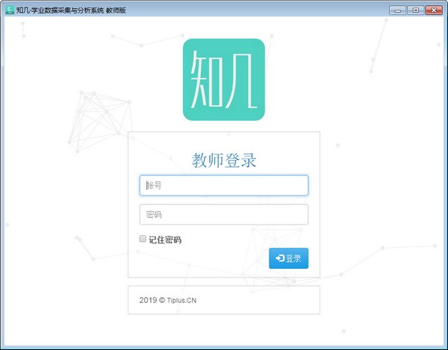Focus the 账号 account input field
448x350 pixels.
tap(223, 185)
